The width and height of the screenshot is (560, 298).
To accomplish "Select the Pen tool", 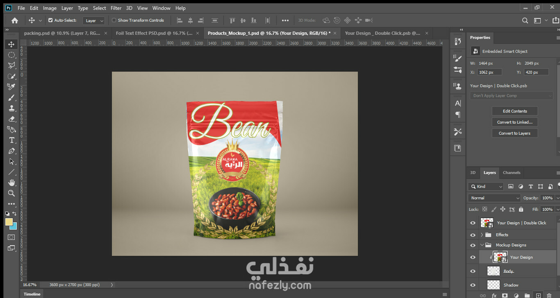I will click(x=11, y=151).
